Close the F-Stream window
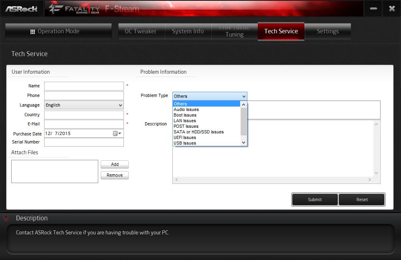The image size is (401, 260). [x=392, y=9]
